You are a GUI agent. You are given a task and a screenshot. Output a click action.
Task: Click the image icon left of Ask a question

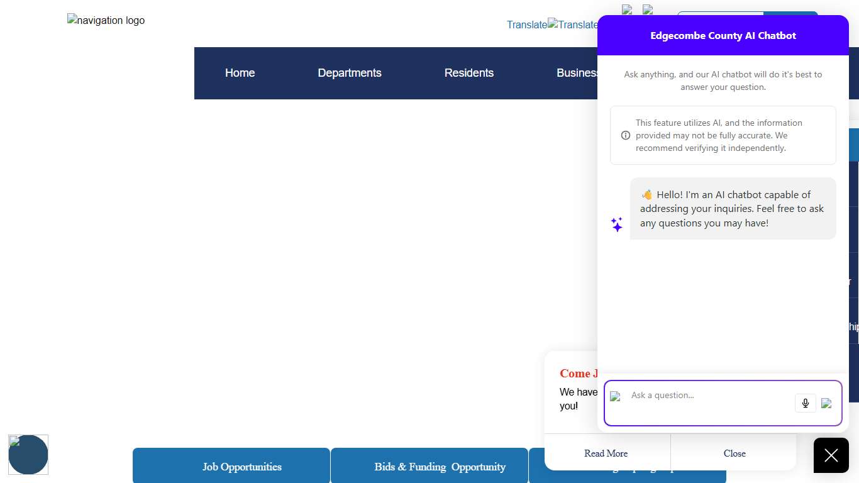(x=615, y=396)
